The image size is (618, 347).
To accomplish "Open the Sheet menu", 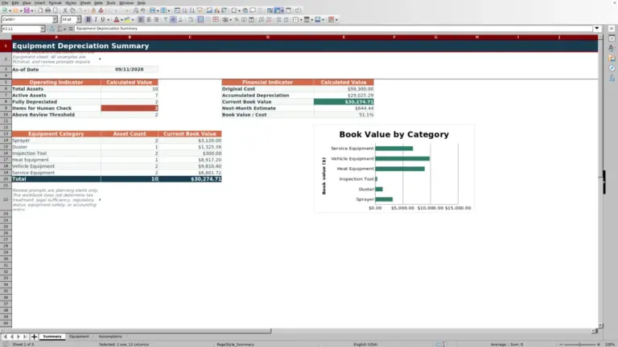I will click(x=85, y=2).
